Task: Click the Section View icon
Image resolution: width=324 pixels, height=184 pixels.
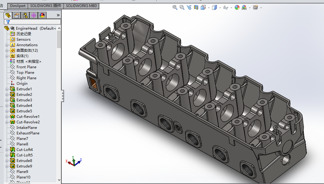Action: (x=196, y=7)
